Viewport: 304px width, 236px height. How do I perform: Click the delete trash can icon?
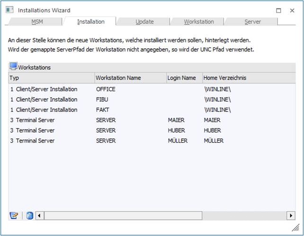tap(29, 216)
